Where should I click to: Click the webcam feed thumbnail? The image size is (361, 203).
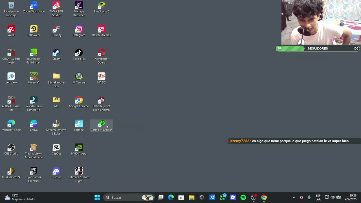321,22
